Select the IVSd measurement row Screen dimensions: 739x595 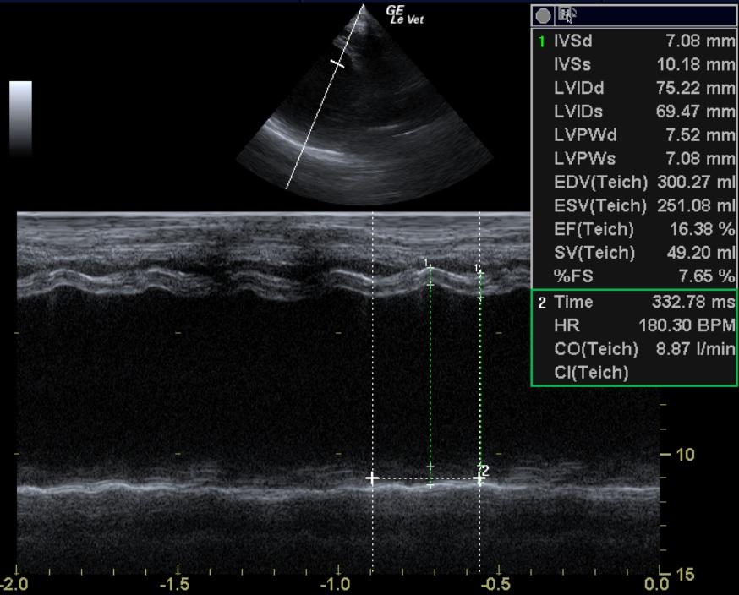coord(634,41)
